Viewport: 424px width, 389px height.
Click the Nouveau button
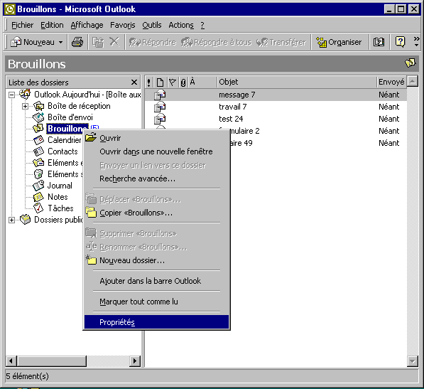33,42
